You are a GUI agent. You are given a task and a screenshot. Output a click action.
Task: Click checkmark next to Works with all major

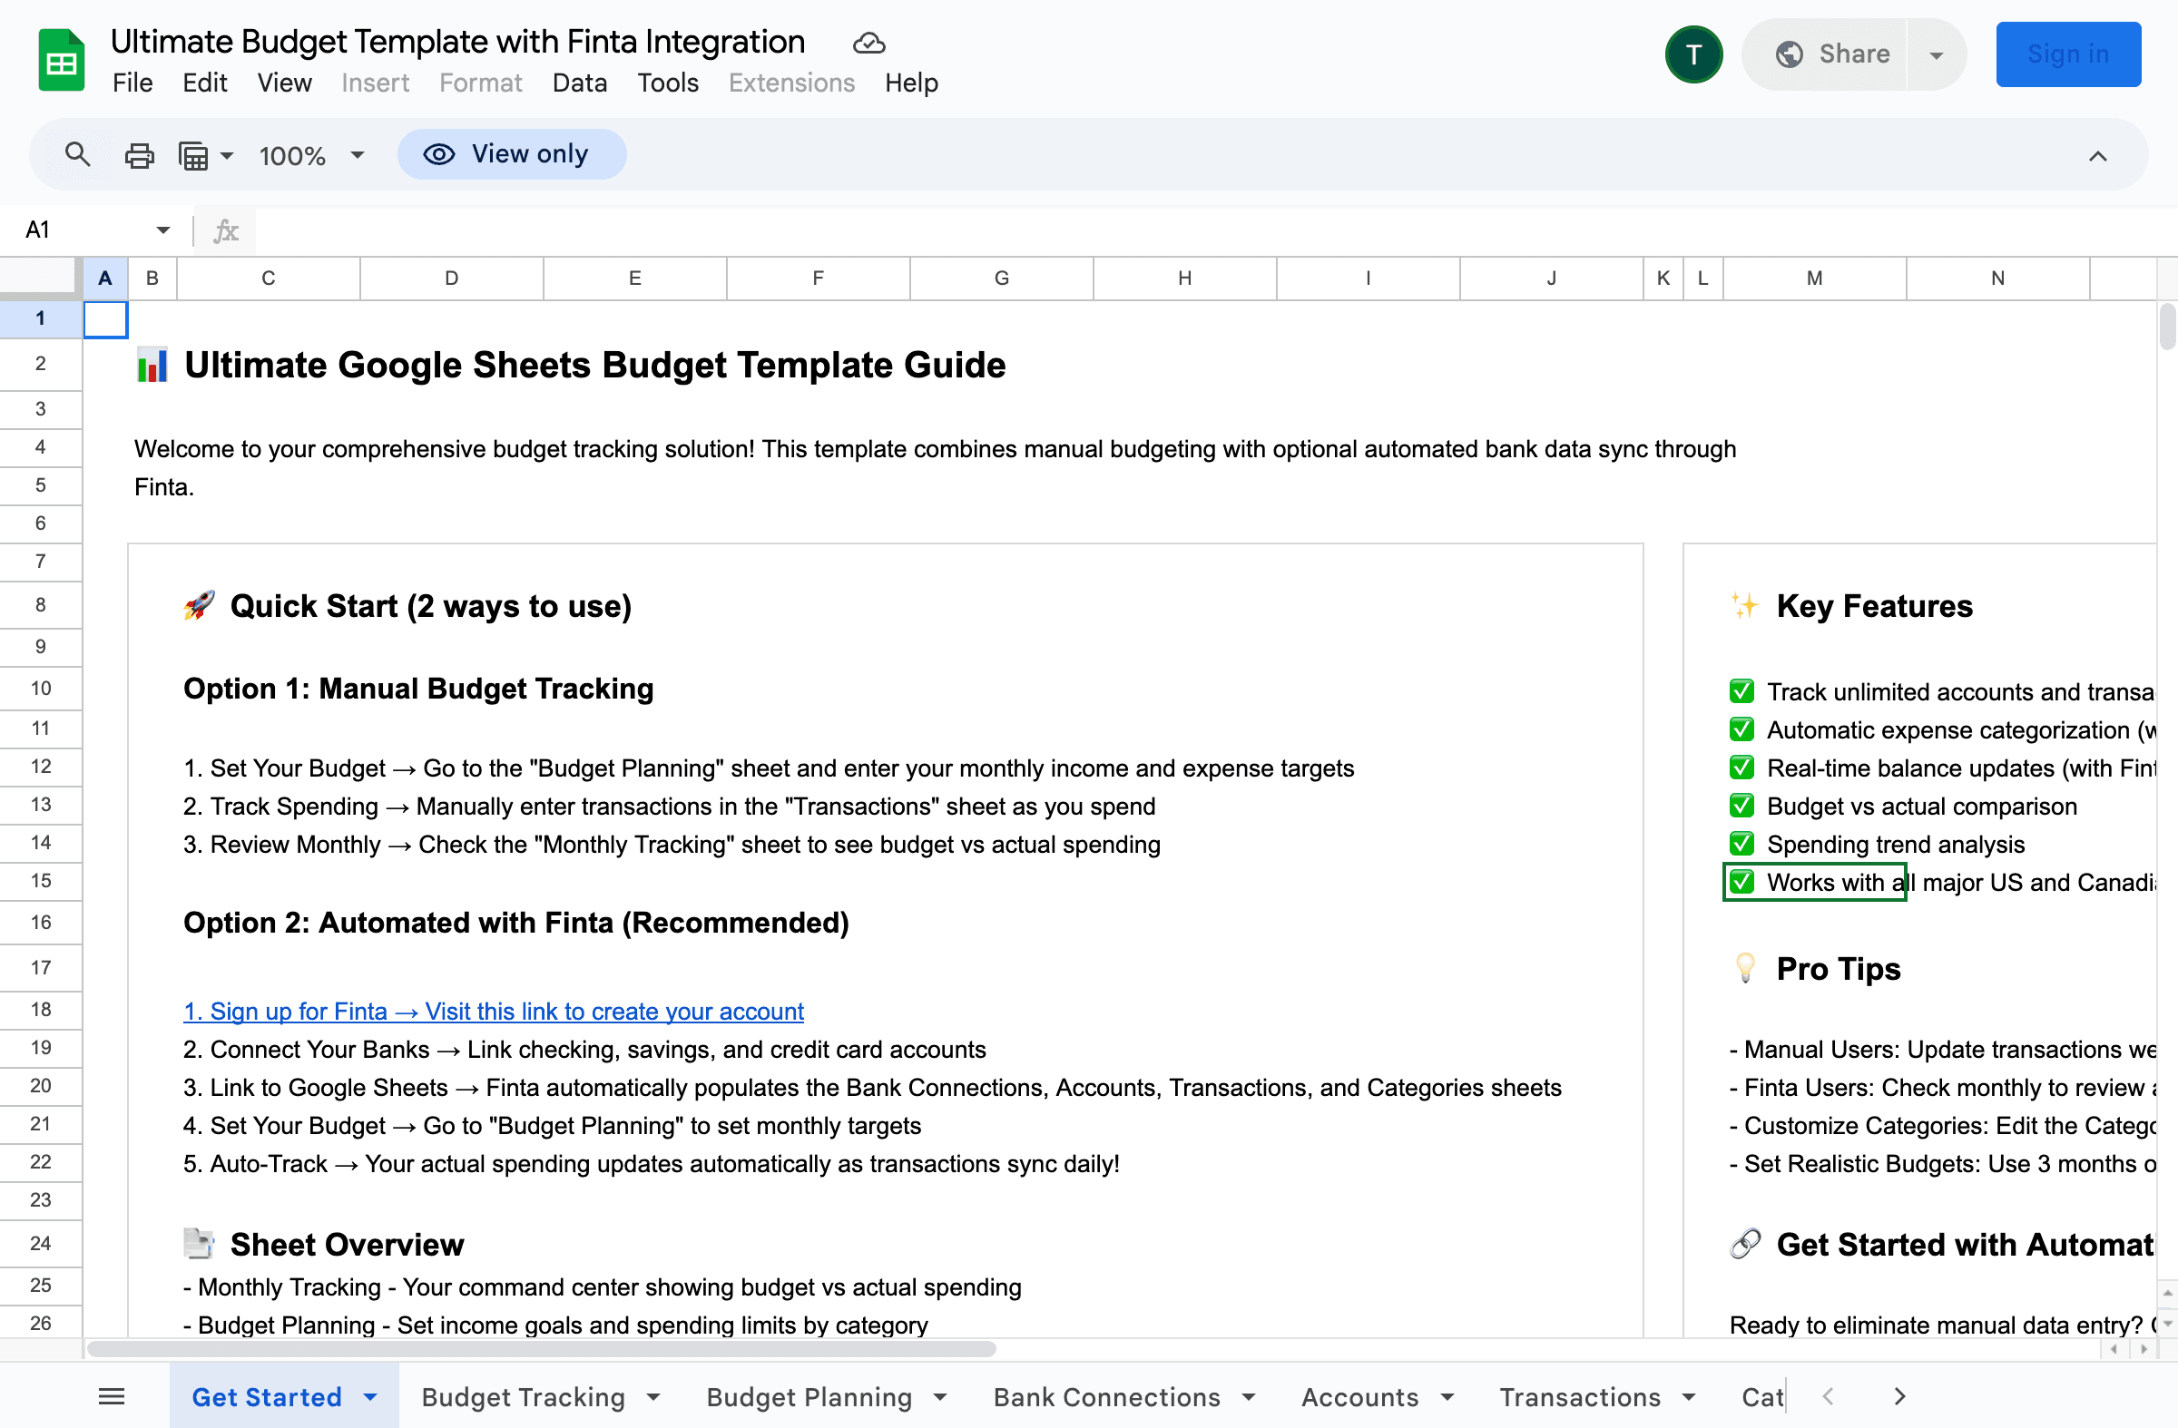(1741, 882)
